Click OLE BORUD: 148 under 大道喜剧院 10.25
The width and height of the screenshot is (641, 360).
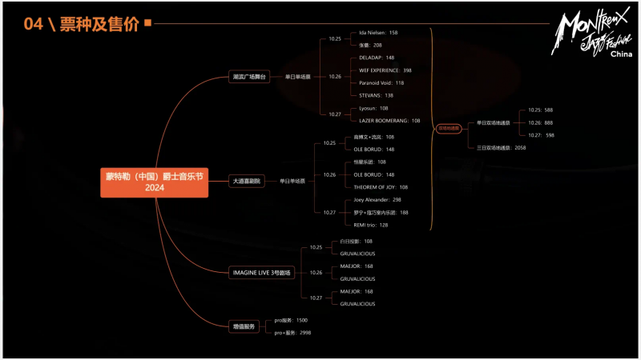(x=374, y=150)
